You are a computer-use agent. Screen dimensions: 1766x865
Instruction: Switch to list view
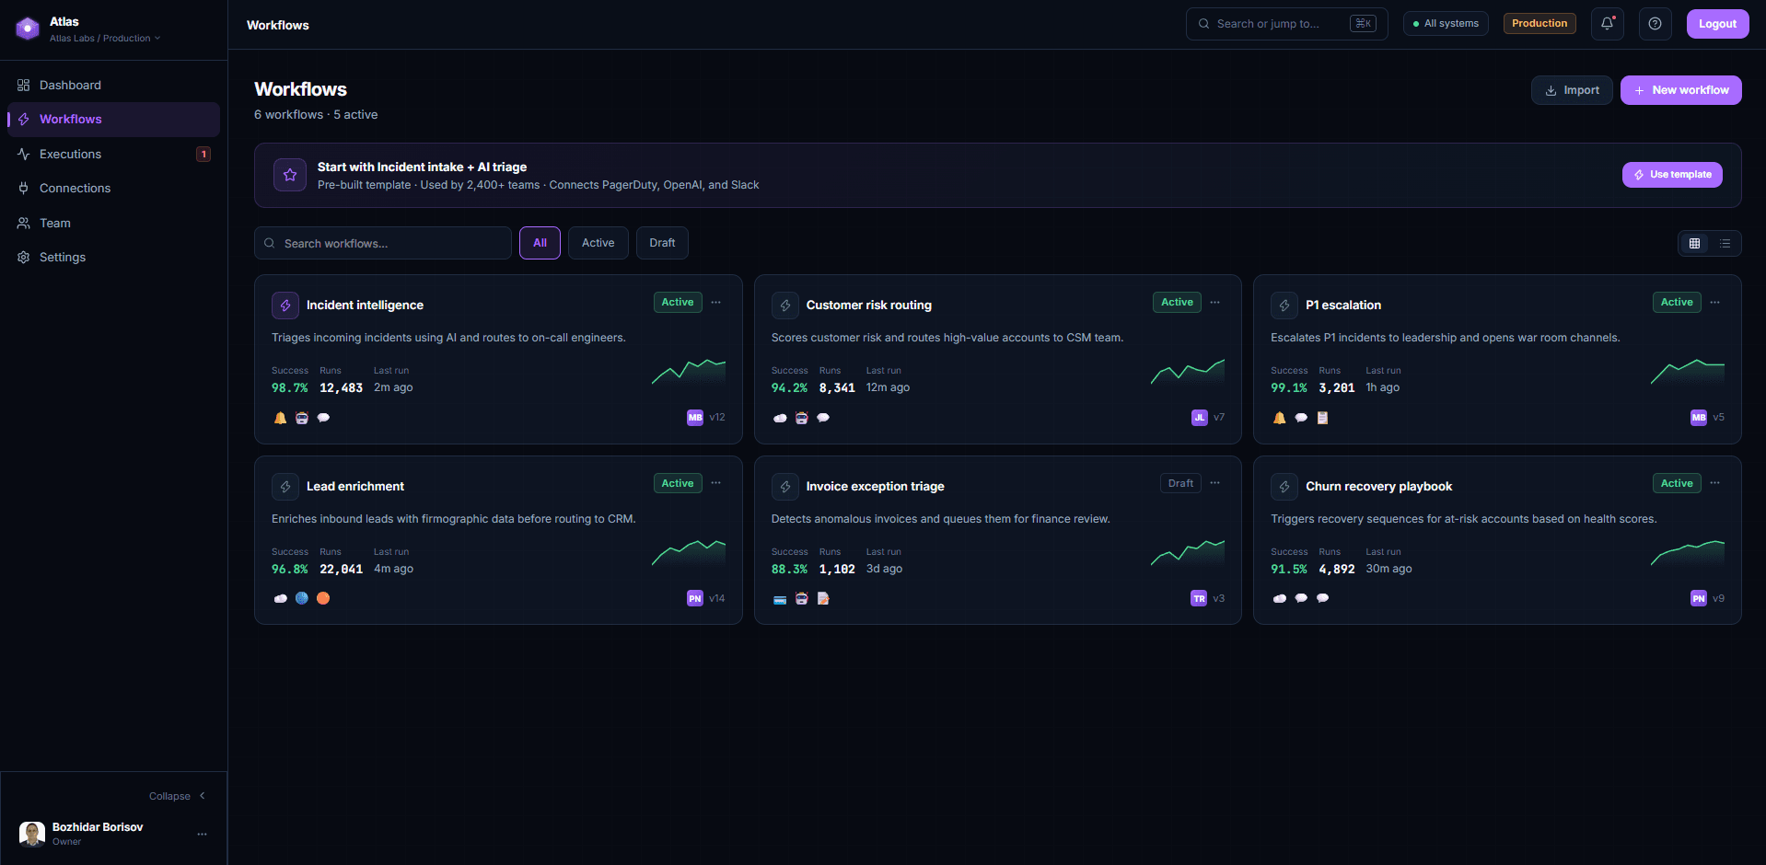1725,244
